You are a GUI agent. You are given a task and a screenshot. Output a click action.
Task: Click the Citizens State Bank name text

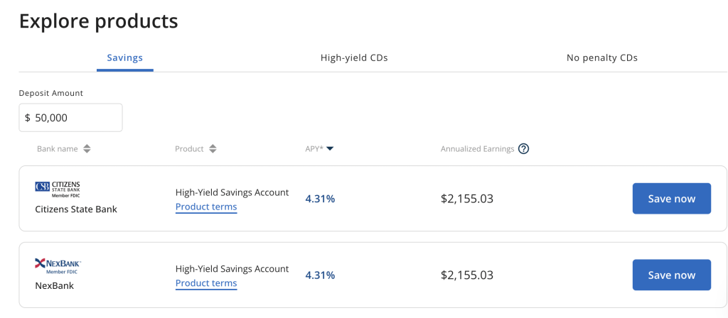pyautogui.click(x=76, y=209)
